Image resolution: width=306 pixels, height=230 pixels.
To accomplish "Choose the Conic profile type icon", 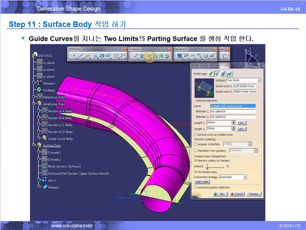I will tap(229, 74).
